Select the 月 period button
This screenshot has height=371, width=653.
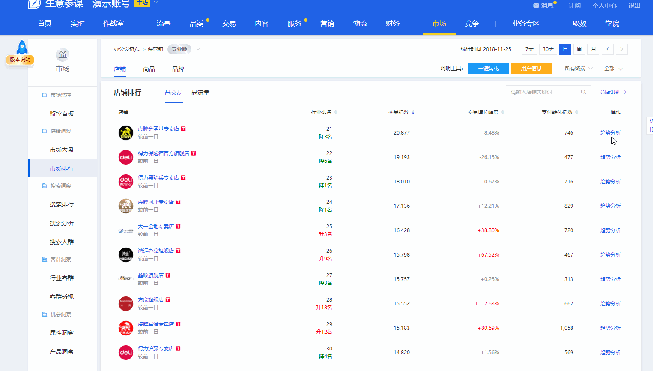[x=593, y=49]
